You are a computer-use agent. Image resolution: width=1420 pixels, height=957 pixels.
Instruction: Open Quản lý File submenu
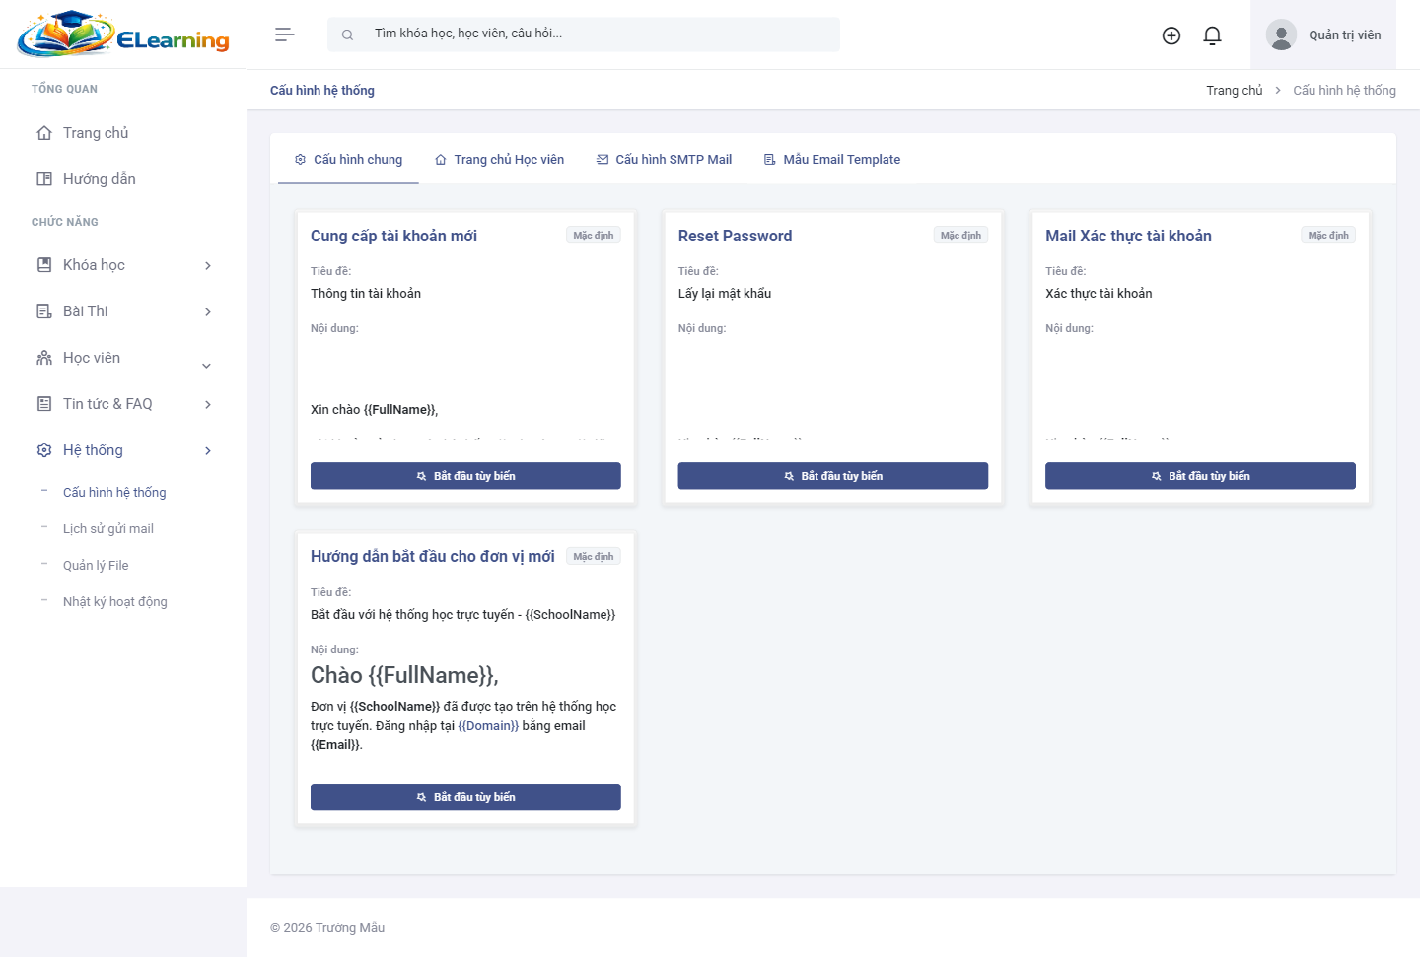tap(96, 565)
